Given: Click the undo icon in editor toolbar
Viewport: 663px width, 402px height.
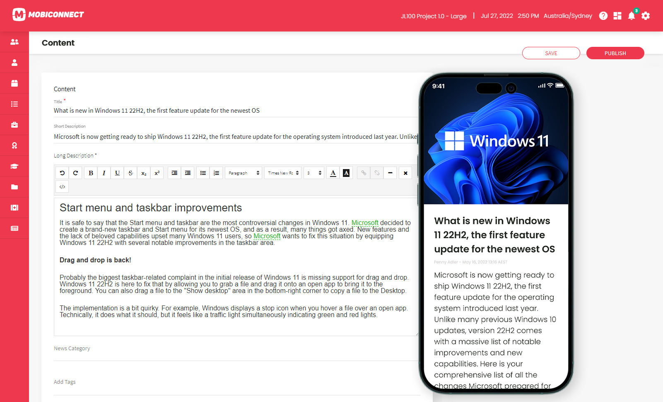Looking at the screenshot, I should 62,173.
